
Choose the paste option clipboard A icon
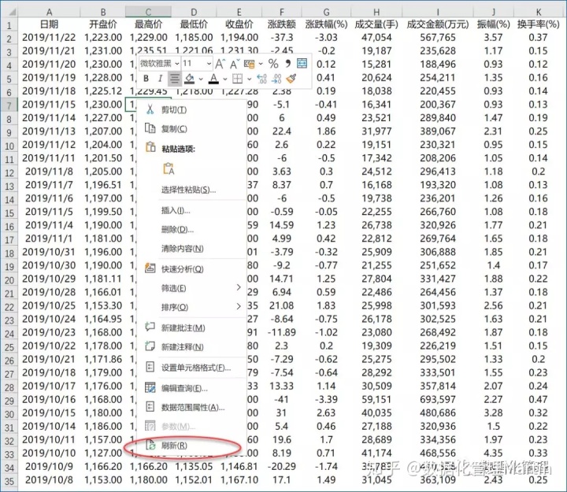[x=169, y=168]
